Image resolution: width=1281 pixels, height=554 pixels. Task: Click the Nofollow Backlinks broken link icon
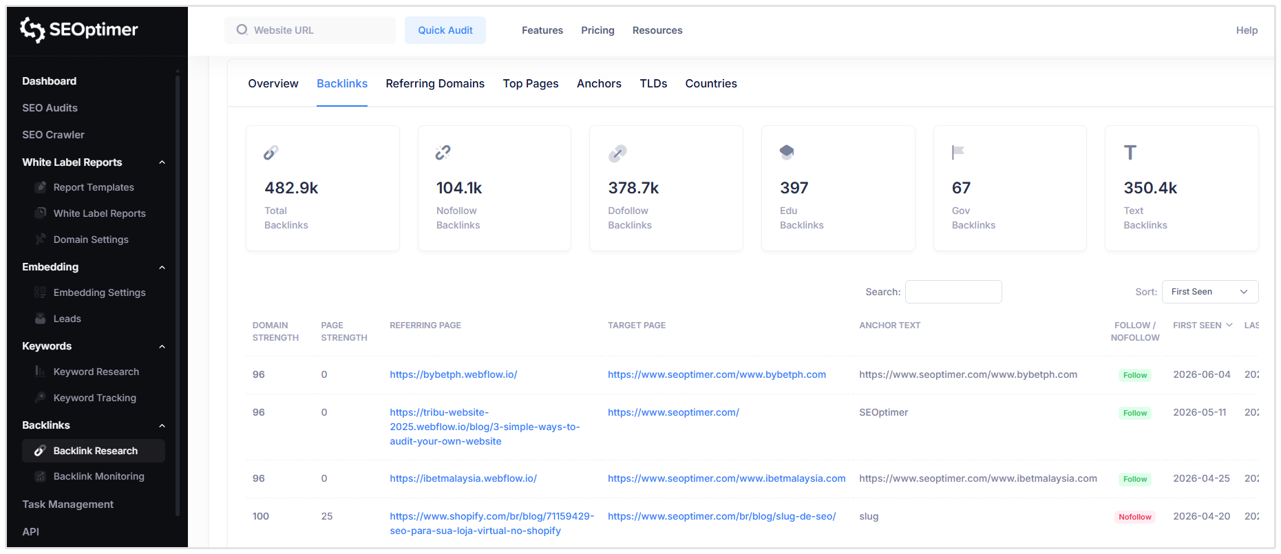[x=443, y=153]
